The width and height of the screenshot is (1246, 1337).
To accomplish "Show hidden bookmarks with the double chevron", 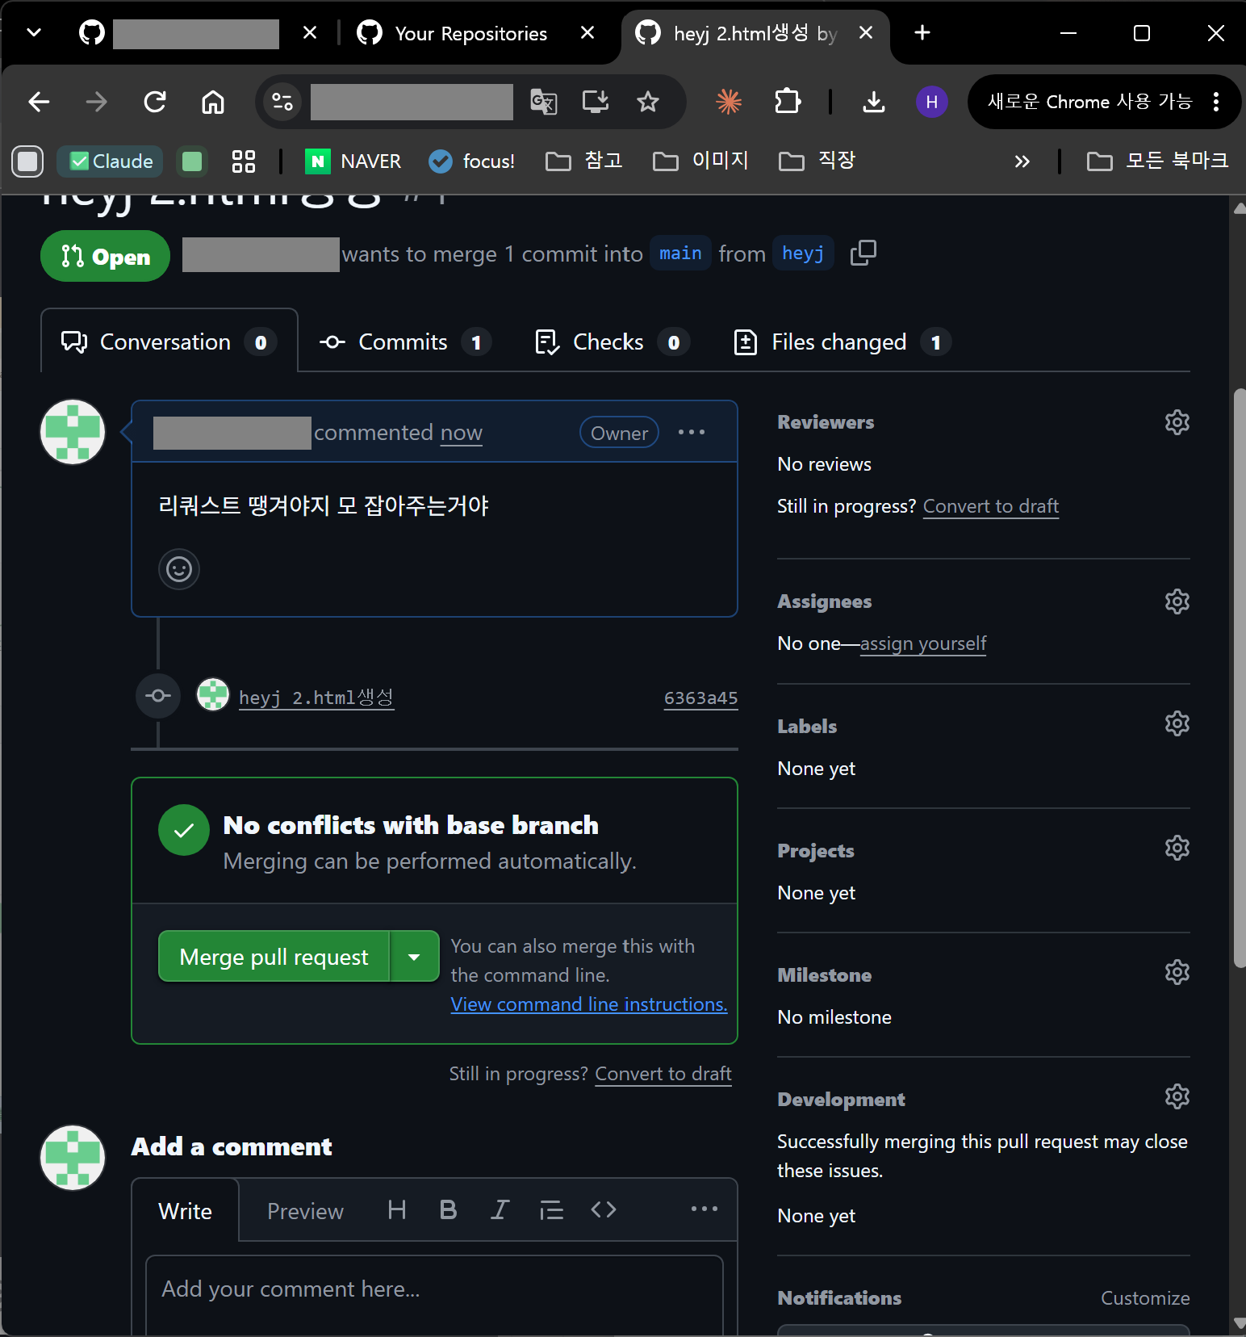I will point(1022,161).
